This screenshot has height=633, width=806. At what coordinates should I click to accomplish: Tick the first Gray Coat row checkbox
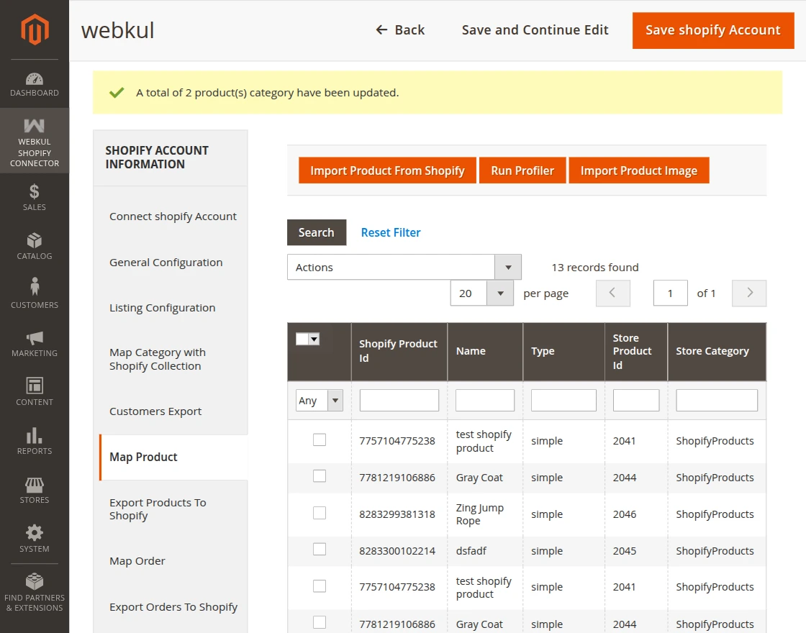pos(320,476)
